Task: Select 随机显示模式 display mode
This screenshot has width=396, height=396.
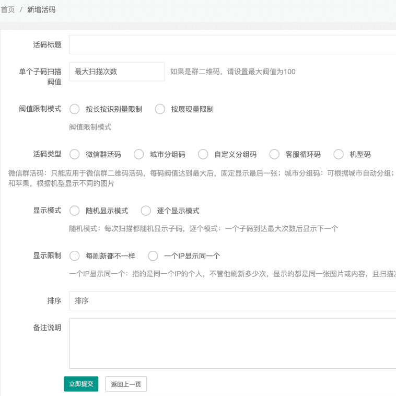Action: click(x=75, y=211)
